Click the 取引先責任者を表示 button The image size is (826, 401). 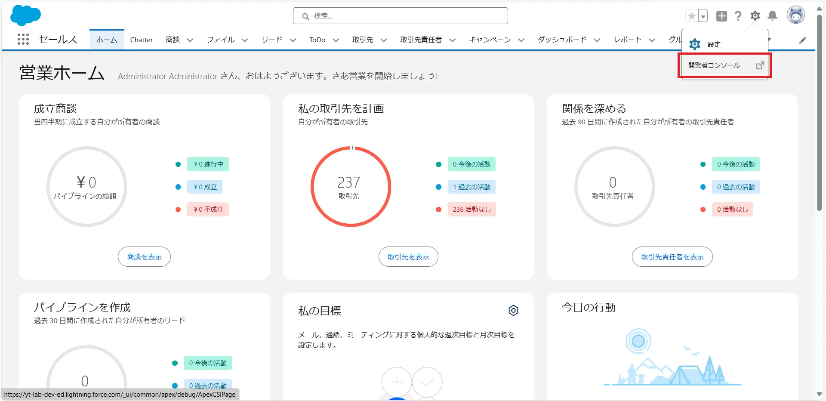coord(672,257)
